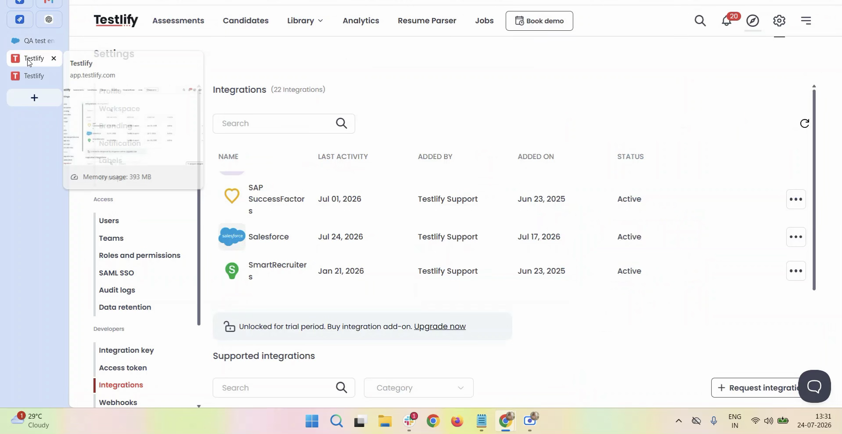
Task: Open Webhooks settings
Action: [118, 402]
